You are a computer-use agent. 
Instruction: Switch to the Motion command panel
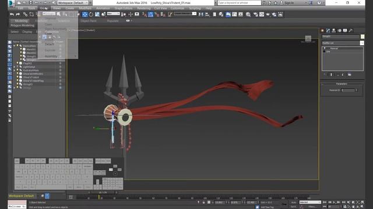coord(339,31)
